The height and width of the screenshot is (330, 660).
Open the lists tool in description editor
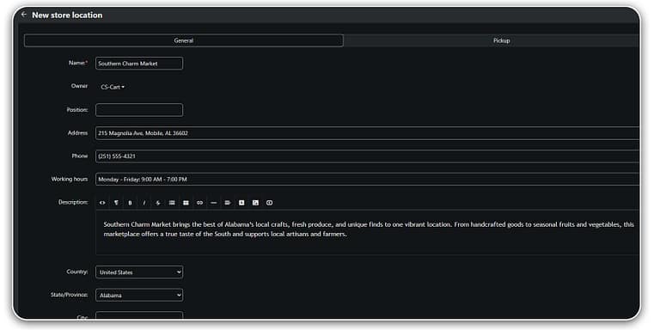[172, 203]
